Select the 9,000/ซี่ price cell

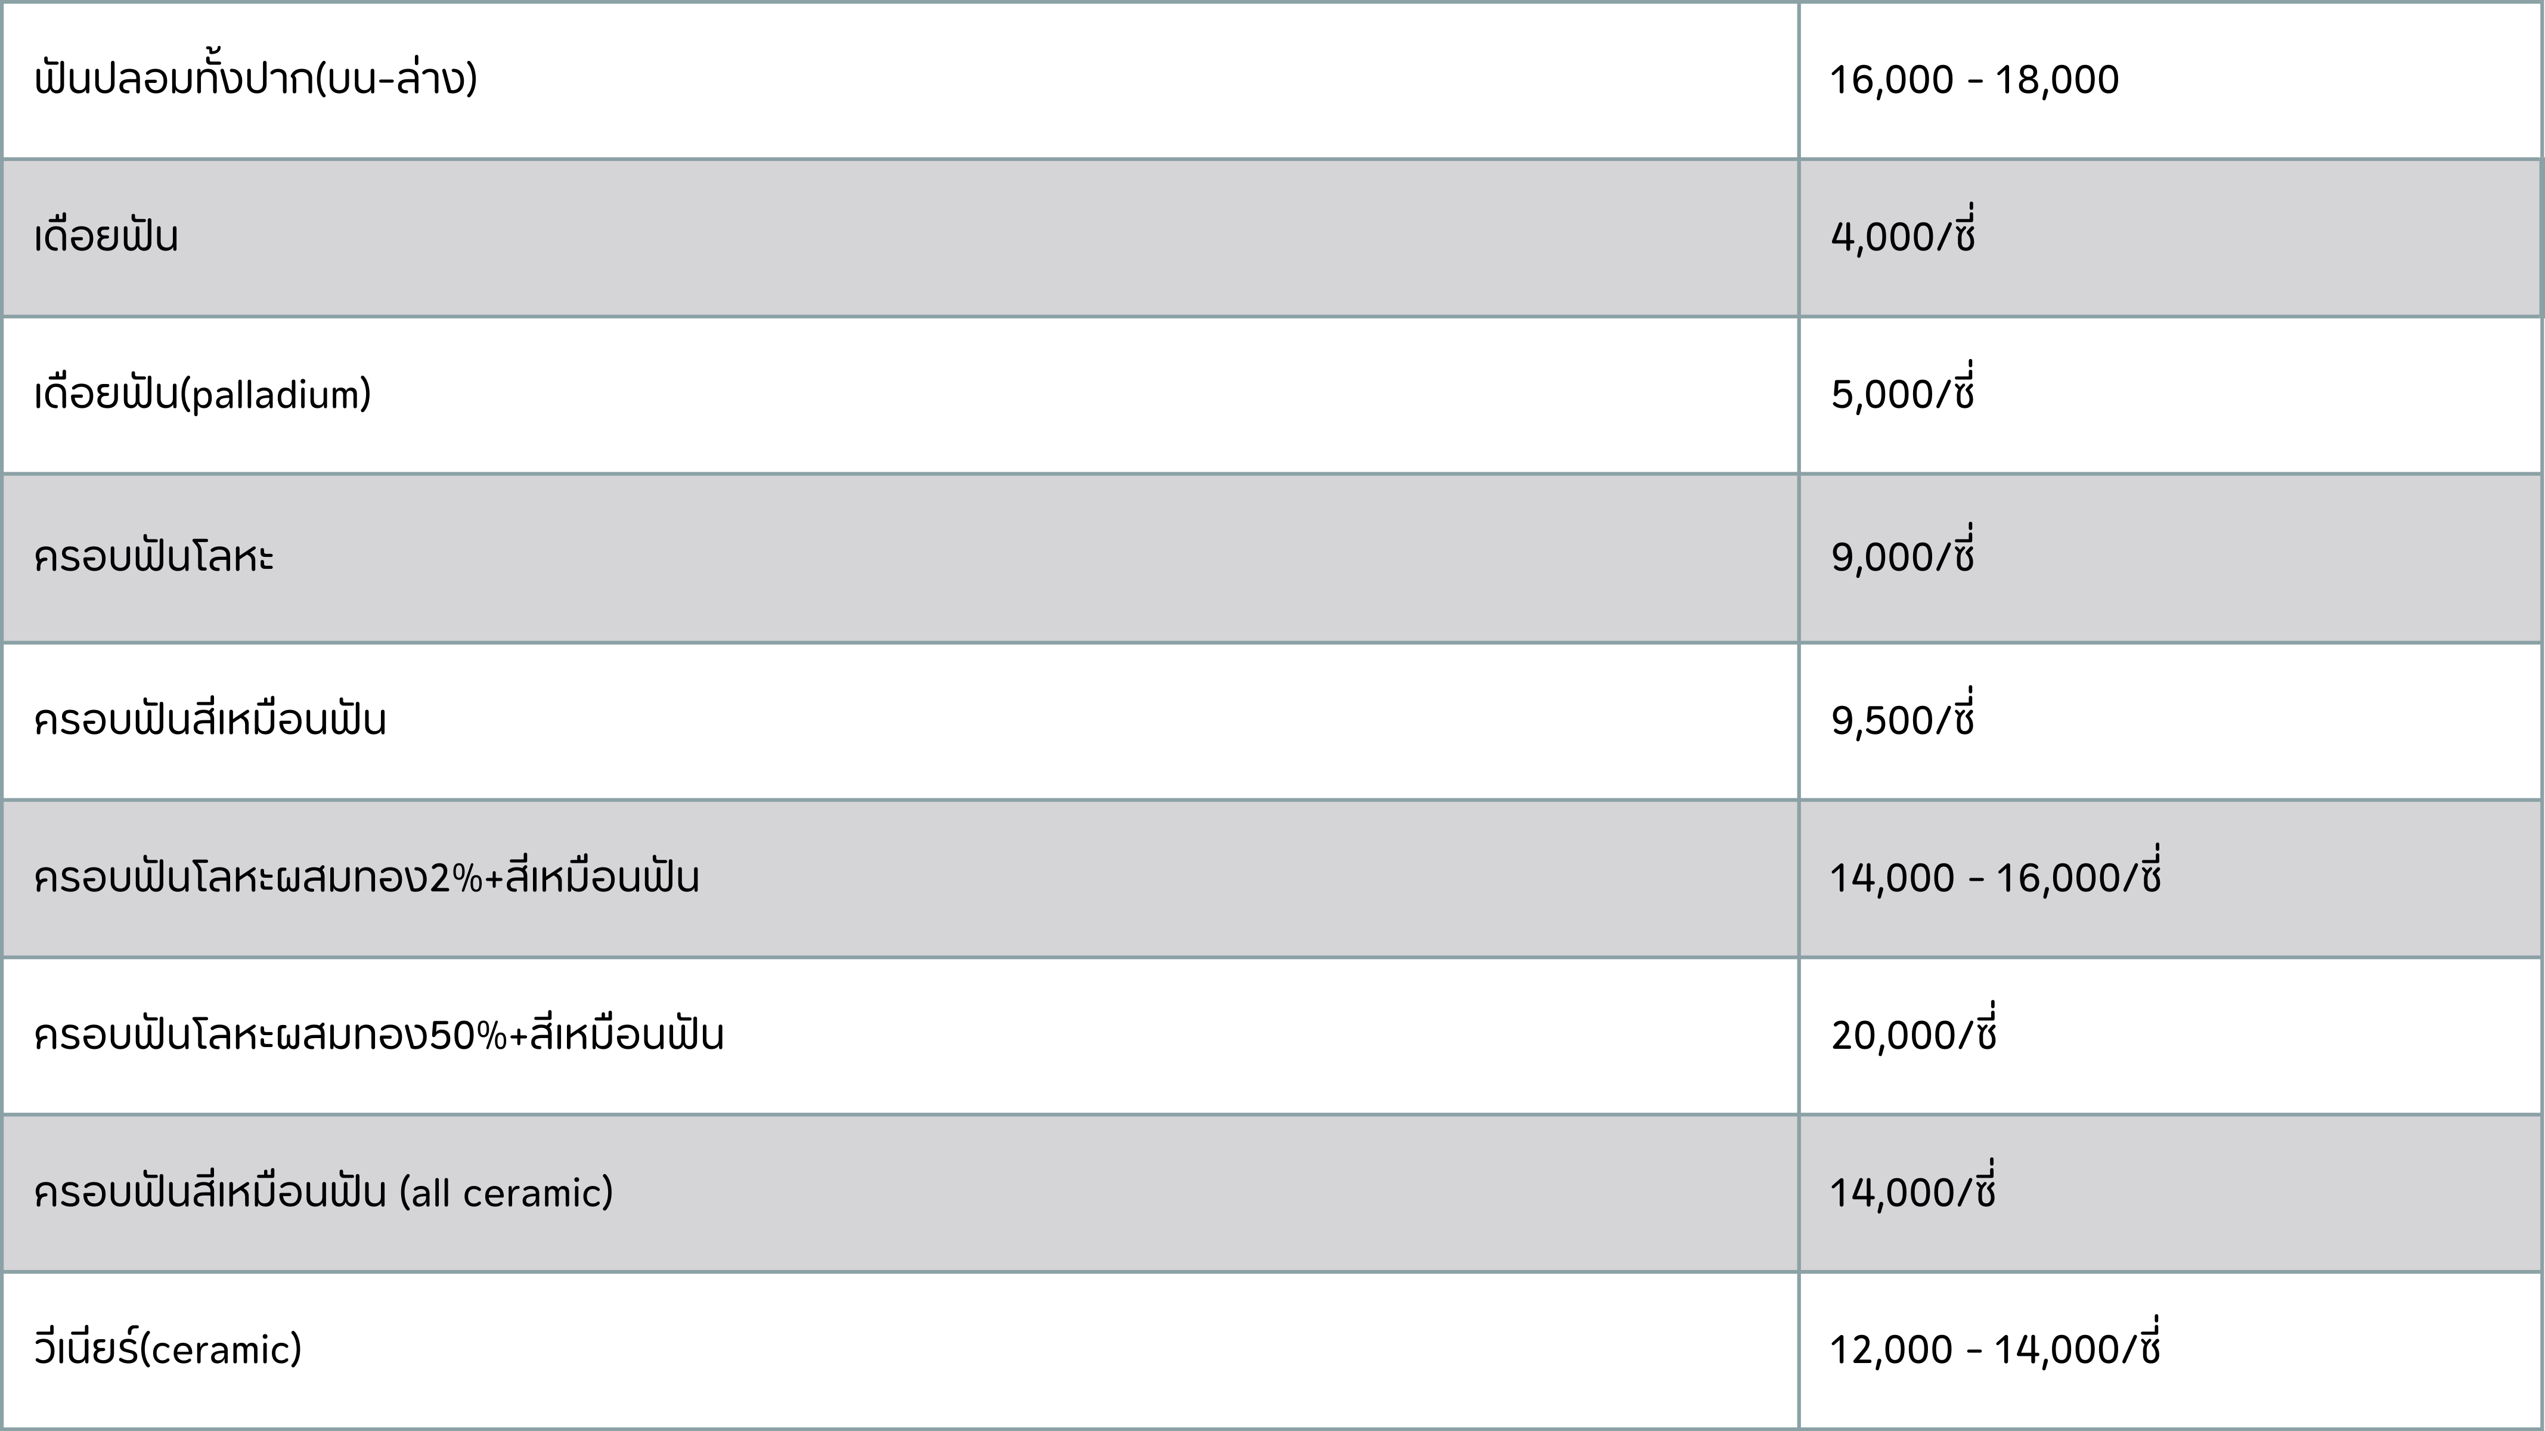point(1902,558)
